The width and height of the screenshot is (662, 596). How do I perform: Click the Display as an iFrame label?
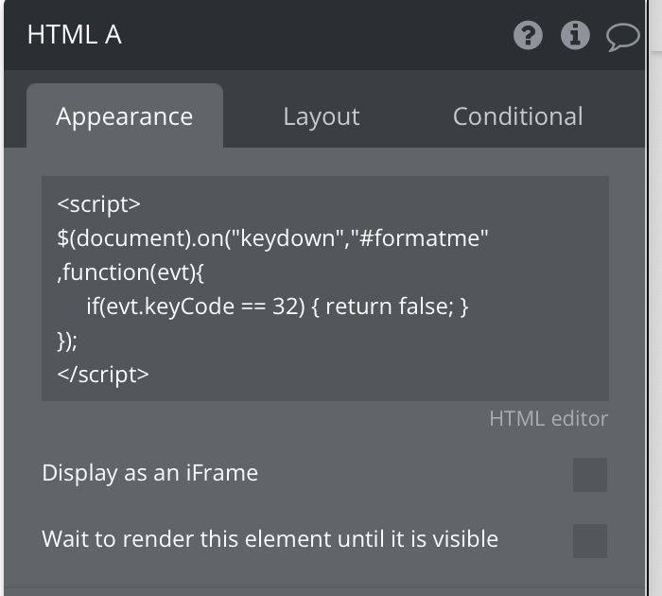tap(149, 472)
